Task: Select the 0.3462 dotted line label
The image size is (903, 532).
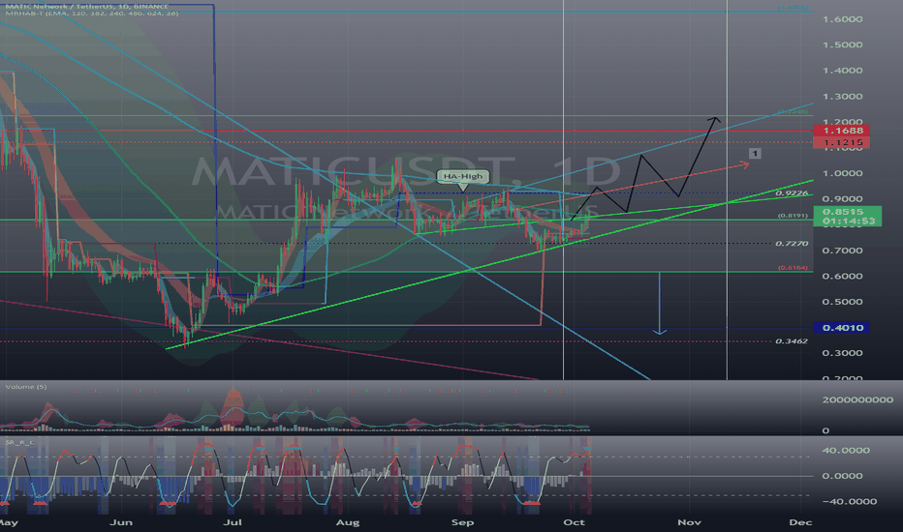Action: pyautogui.click(x=792, y=341)
